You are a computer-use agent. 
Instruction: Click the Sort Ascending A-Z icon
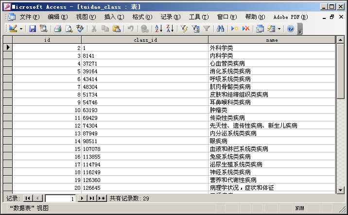tap(158, 29)
